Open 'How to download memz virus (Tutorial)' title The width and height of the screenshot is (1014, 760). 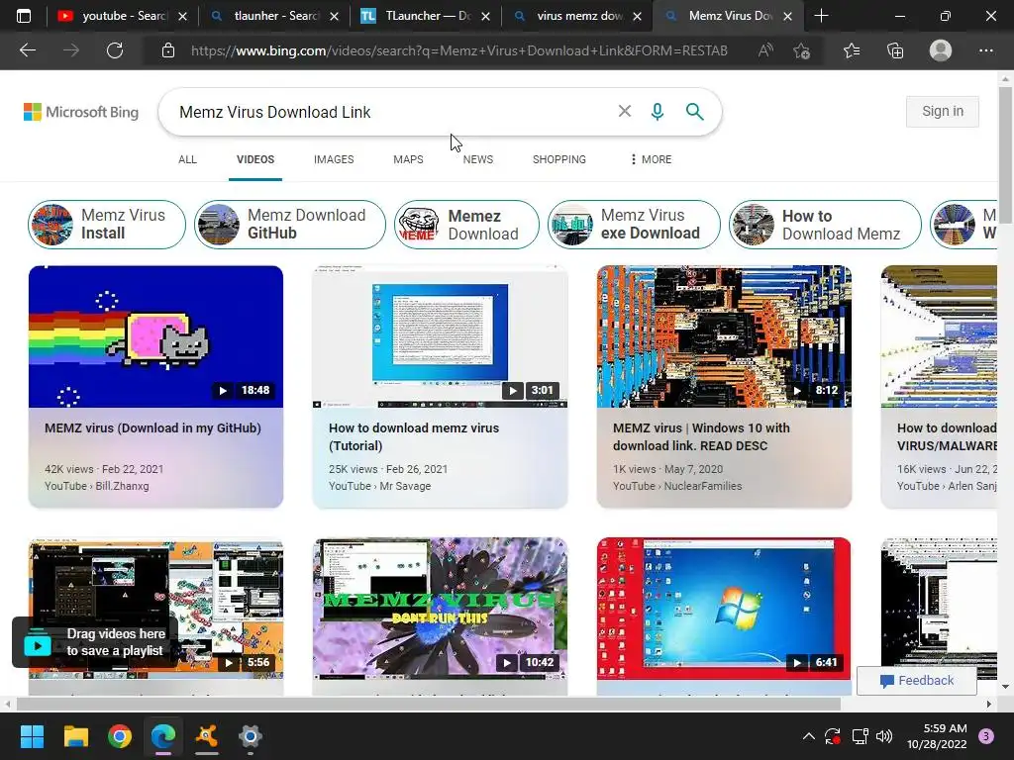(414, 436)
